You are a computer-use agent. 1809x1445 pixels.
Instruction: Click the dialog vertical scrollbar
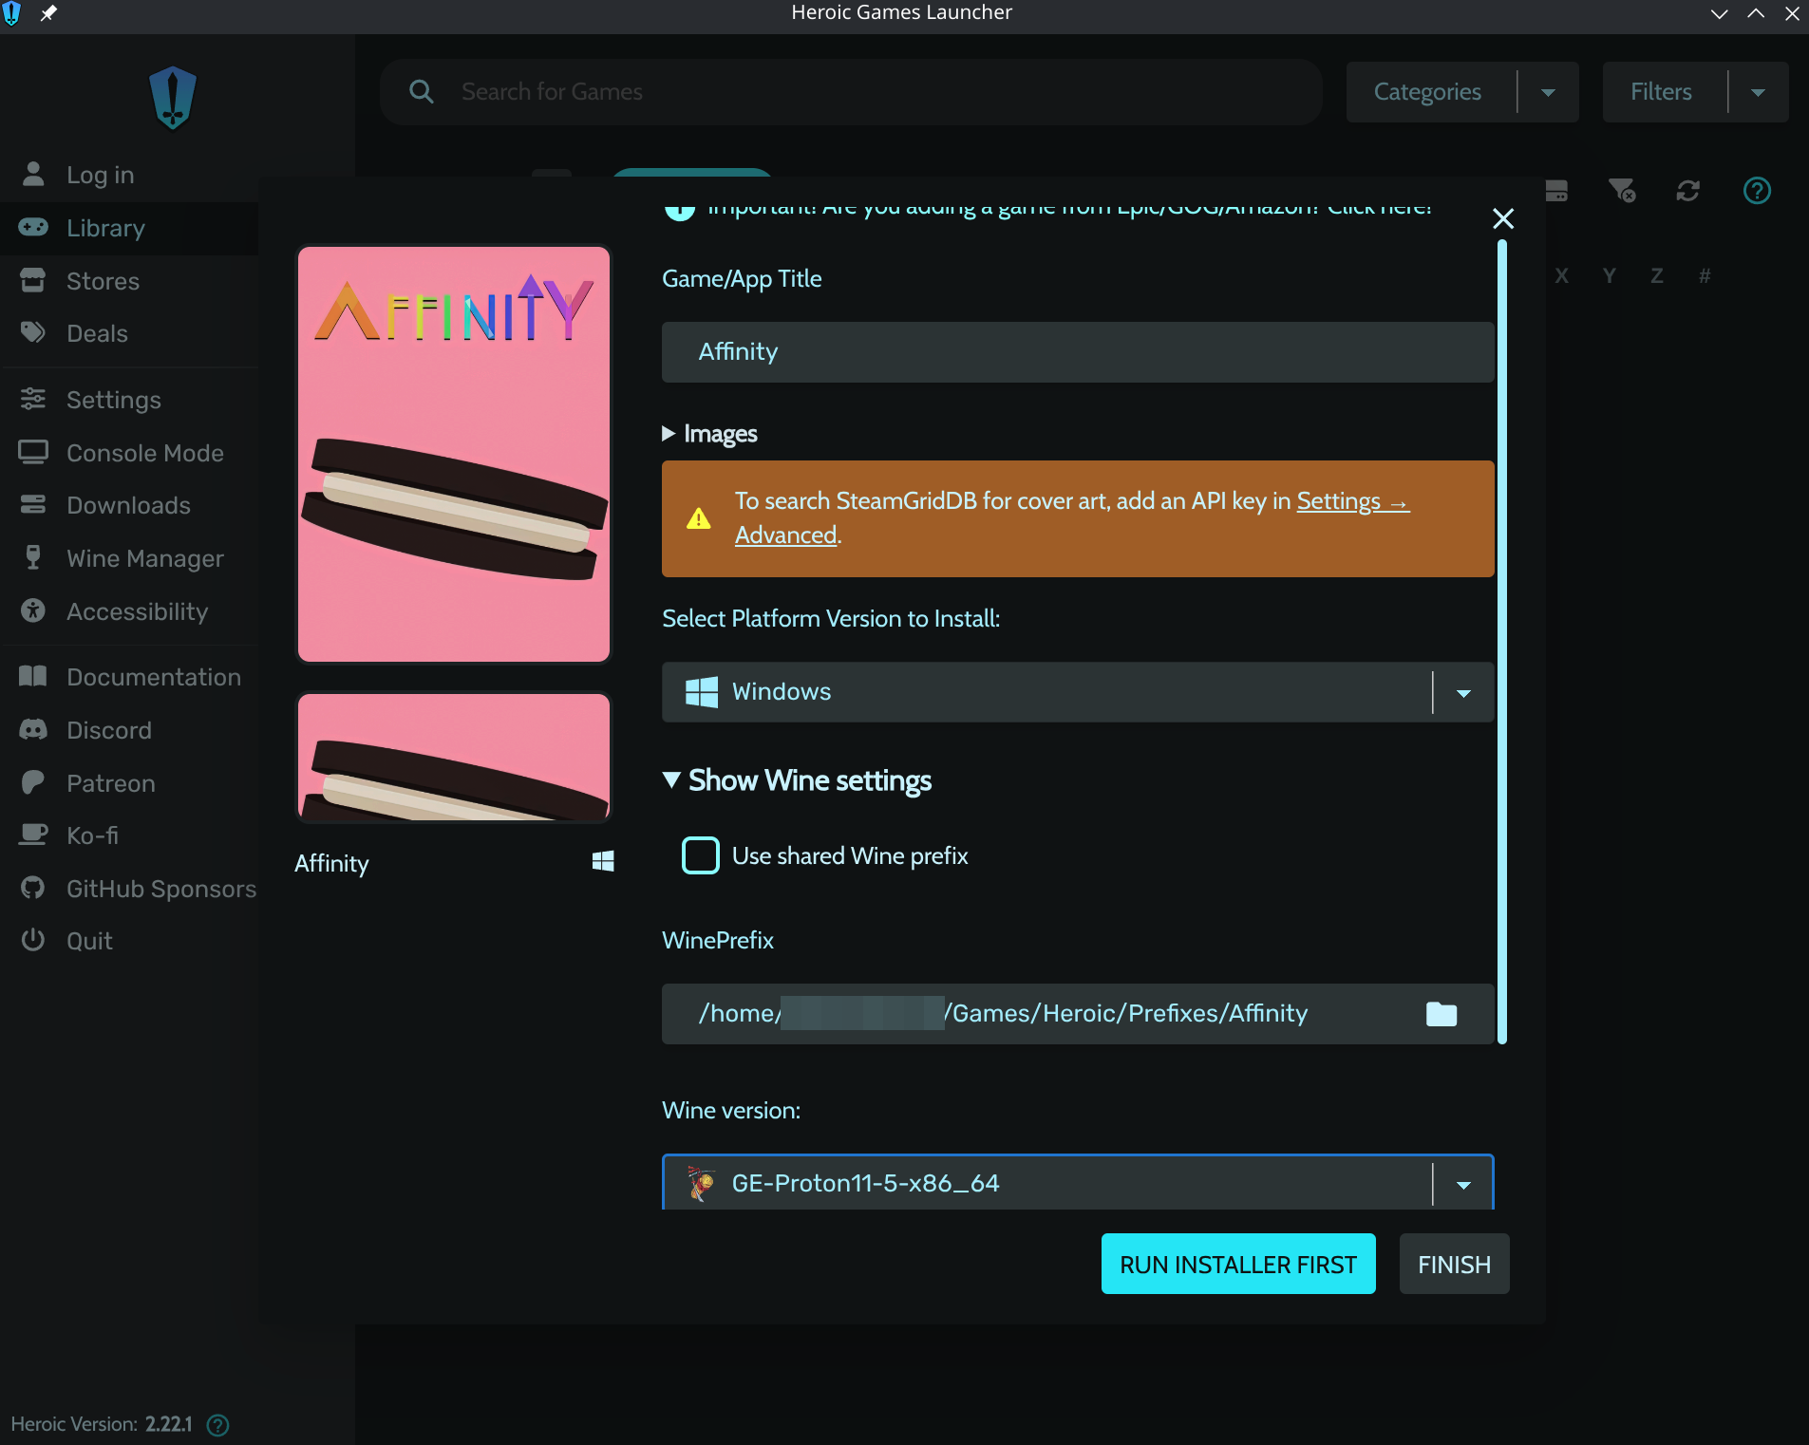[x=1502, y=642]
